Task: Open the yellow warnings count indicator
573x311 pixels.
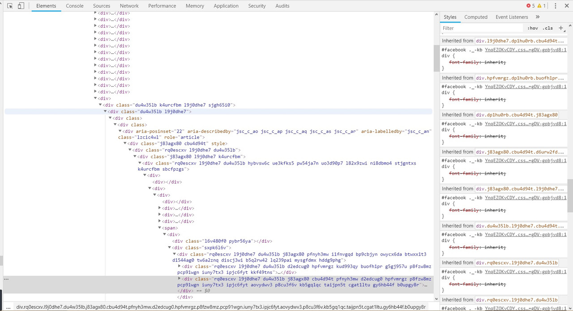Action: (541, 6)
